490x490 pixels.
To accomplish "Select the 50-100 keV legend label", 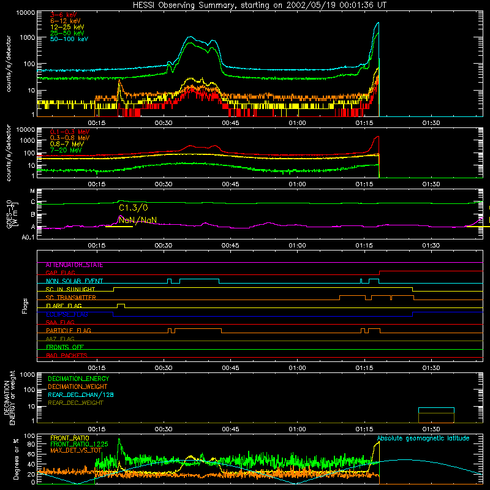I will [x=69, y=39].
